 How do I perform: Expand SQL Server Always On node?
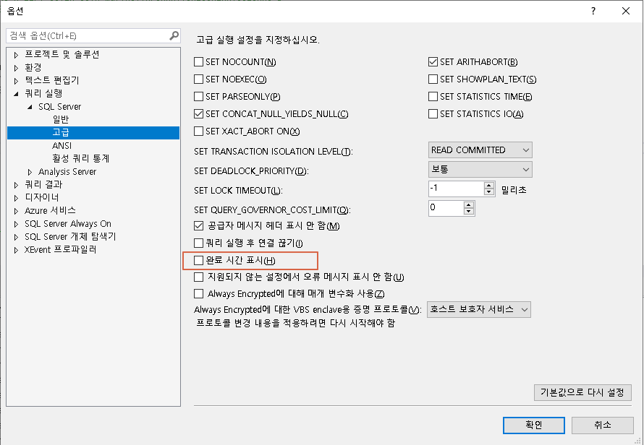point(17,224)
